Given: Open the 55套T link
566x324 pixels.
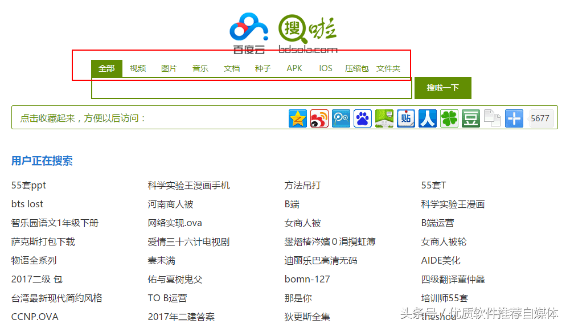Looking at the screenshot, I should click(433, 186).
